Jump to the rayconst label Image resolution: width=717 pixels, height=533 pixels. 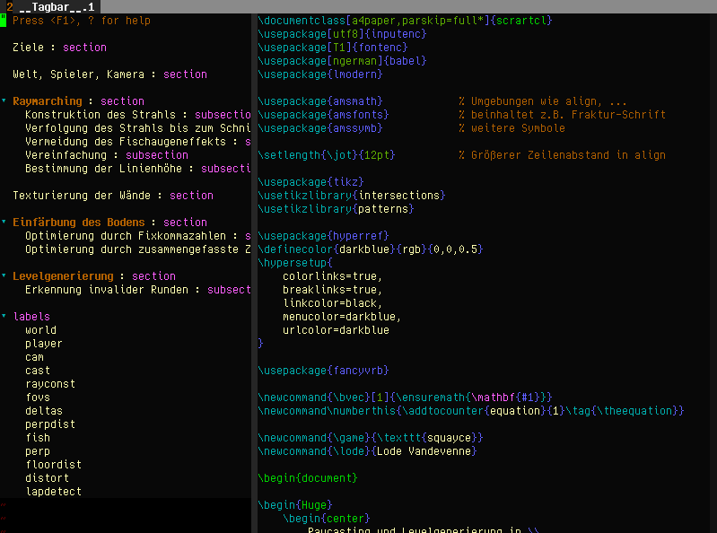(50, 384)
